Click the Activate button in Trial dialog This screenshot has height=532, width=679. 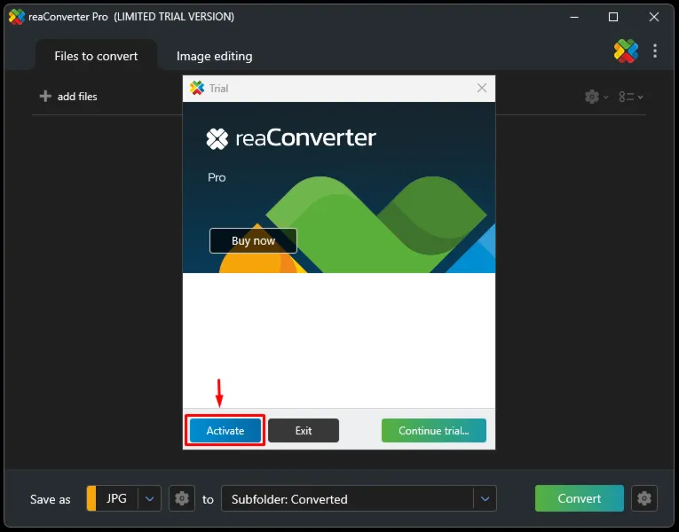(x=225, y=430)
